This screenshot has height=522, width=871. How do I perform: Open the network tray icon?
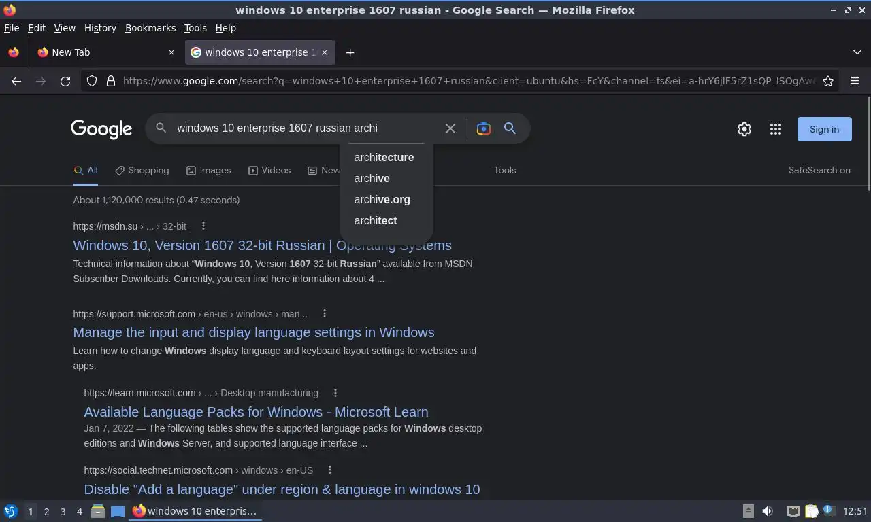(x=793, y=511)
